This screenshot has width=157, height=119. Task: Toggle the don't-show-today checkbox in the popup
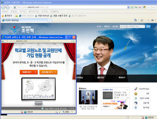click(x=42, y=108)
